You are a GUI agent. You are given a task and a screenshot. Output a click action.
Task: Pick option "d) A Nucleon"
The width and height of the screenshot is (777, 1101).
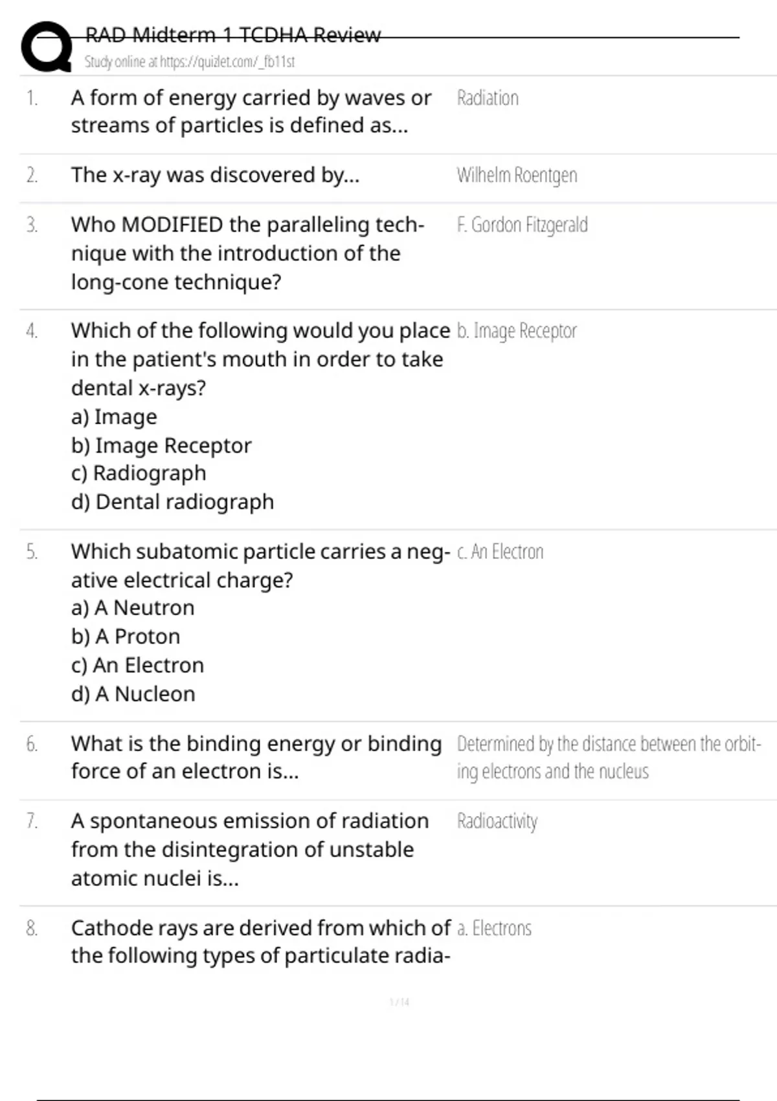133,694
